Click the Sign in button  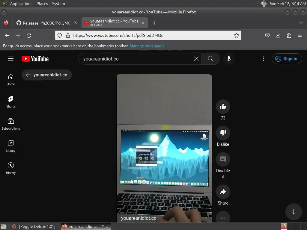pyautogui.click(x=287, y=59)
